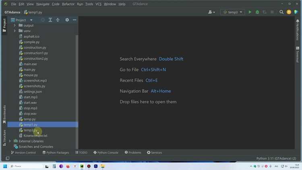Run the temp3 configuration with the green arrow
The height and width of the screenshot is (170, 302).
tap(250, 12)
